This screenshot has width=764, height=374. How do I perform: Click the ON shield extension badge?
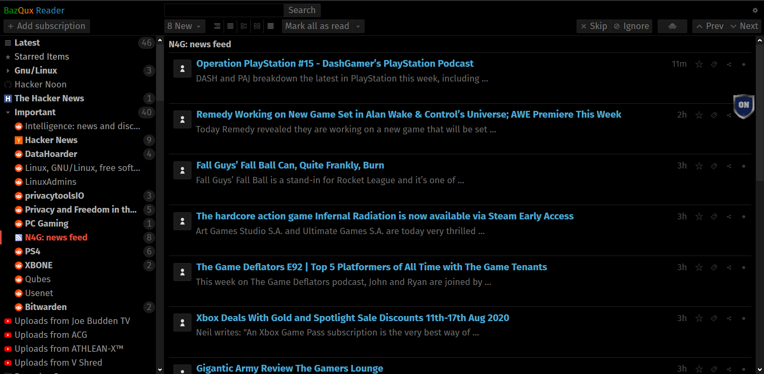(x=743, y=106)
